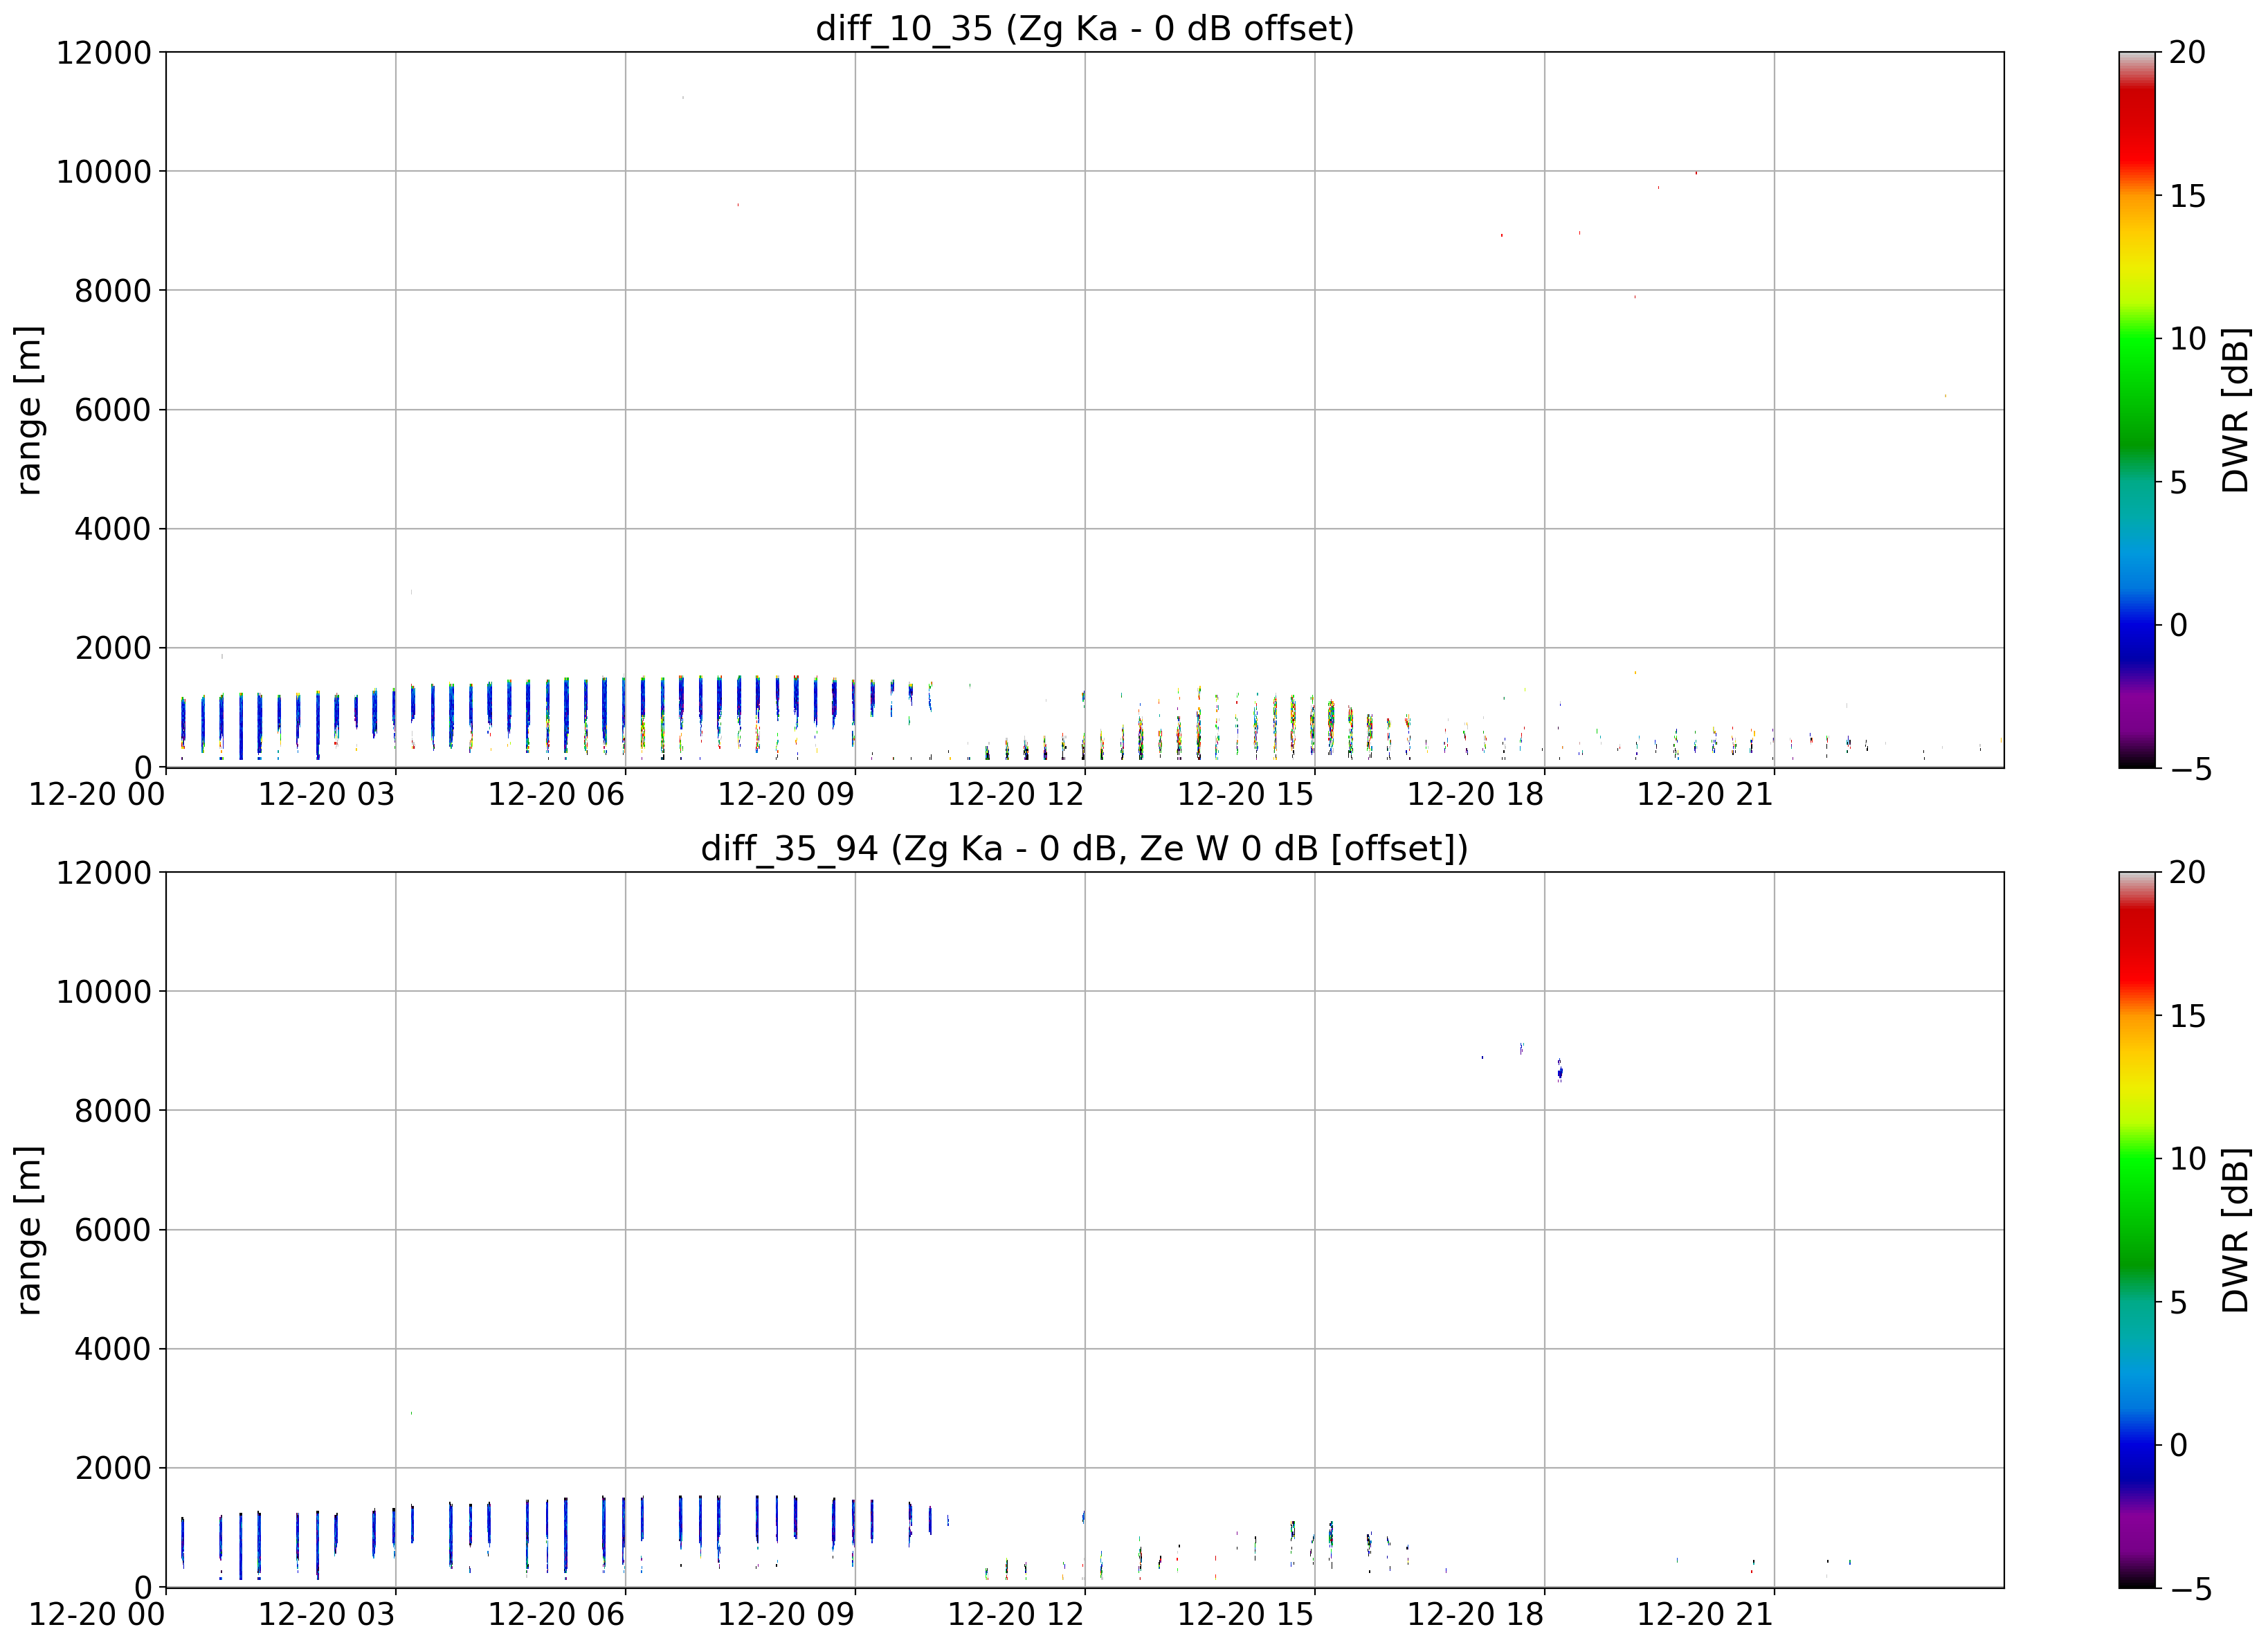Screen dimensions: 2268x1645
Task: Click the 5 tick on the top colorbar
Action: pyautogui.click(x=2178, y=483)
